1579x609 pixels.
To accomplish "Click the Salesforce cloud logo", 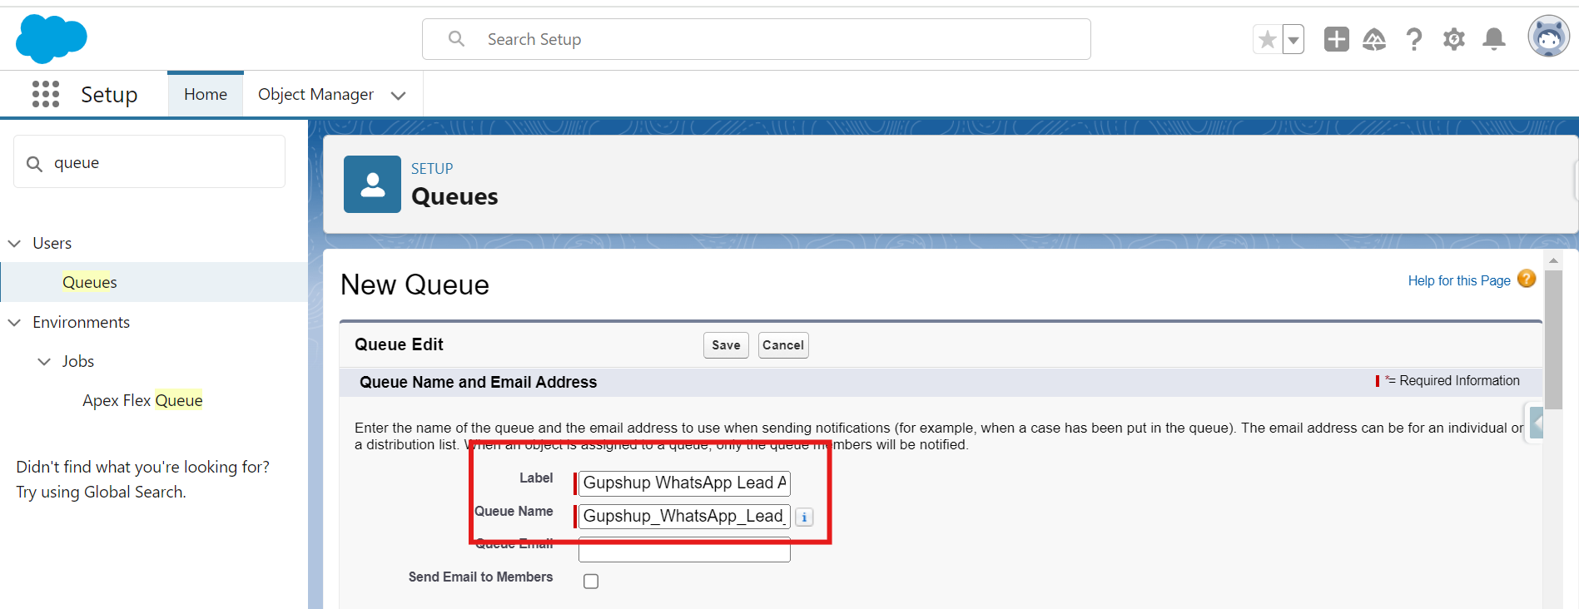I will tap(51, 38).
